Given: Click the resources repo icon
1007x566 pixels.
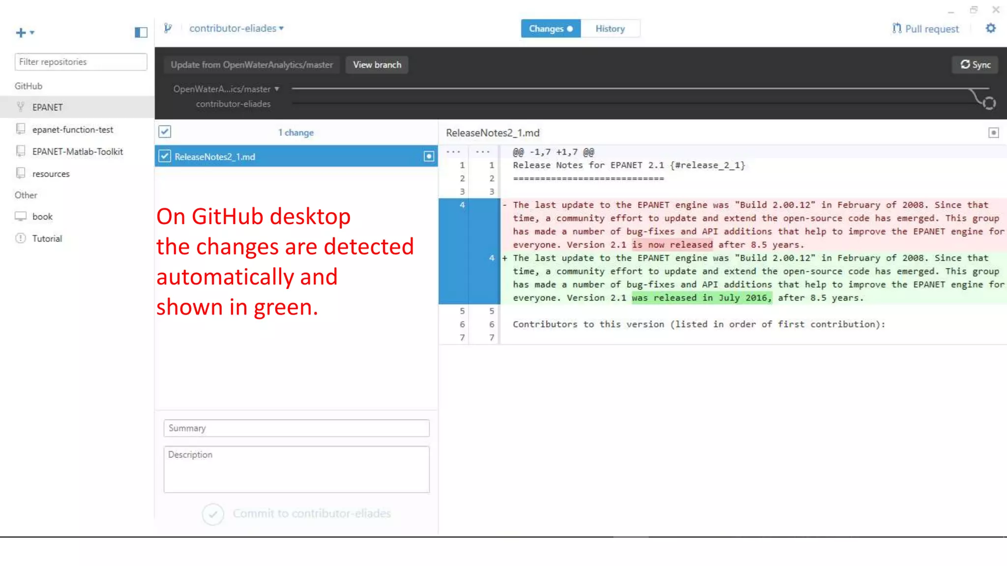Looking at the screenshot, I should [21, 173].
